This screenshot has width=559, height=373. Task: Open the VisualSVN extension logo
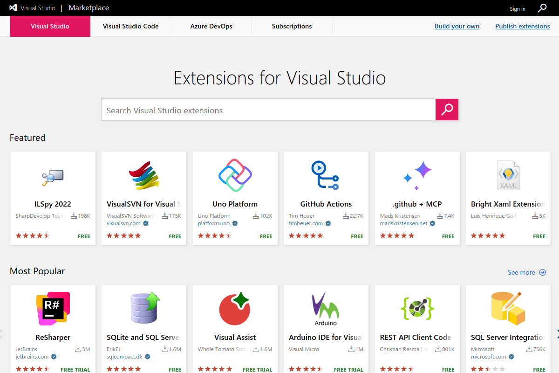click(144, 175)
